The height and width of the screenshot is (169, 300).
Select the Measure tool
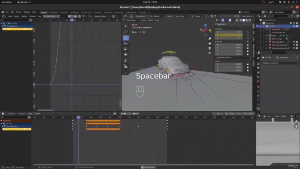pyautogui.click(x=126, y=66)
